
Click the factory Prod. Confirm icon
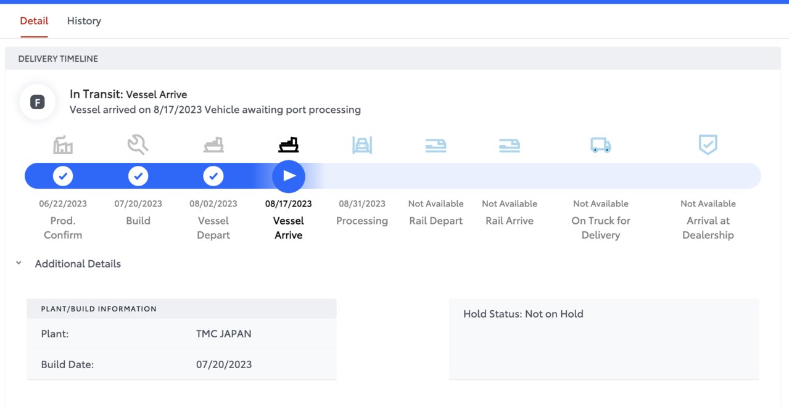(x=63, y=145)
